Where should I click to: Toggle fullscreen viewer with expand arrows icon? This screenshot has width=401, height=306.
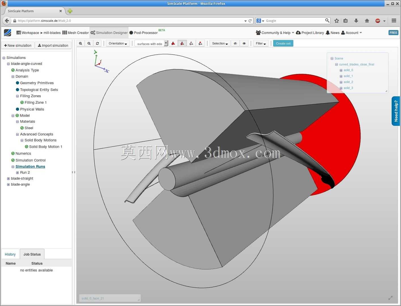391,298
